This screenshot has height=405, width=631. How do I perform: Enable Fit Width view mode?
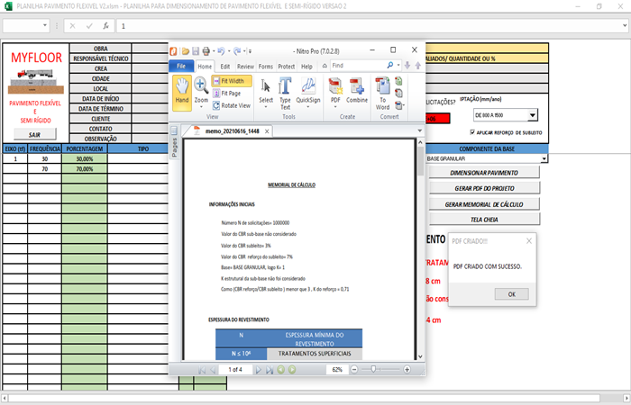[x=230, y=81]
